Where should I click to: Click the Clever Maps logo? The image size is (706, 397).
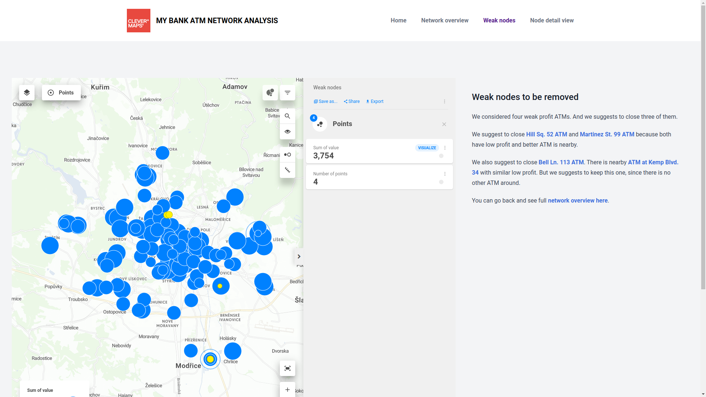coord(138,21)
